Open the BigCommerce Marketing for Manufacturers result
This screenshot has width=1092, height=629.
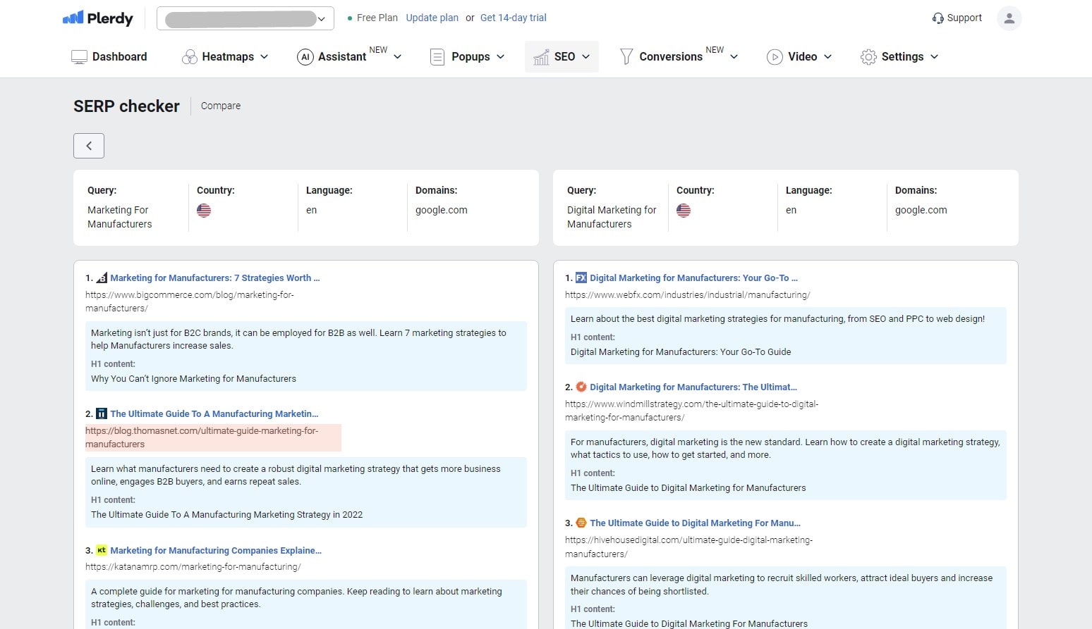(214, 278)
